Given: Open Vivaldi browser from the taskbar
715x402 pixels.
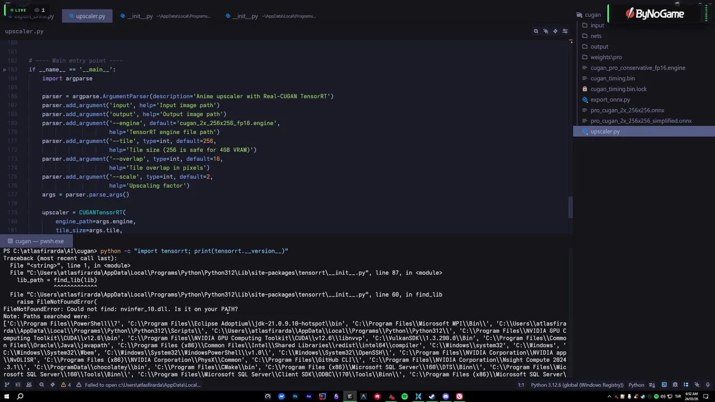Looking at the screenshot, I should pos(459,396).
